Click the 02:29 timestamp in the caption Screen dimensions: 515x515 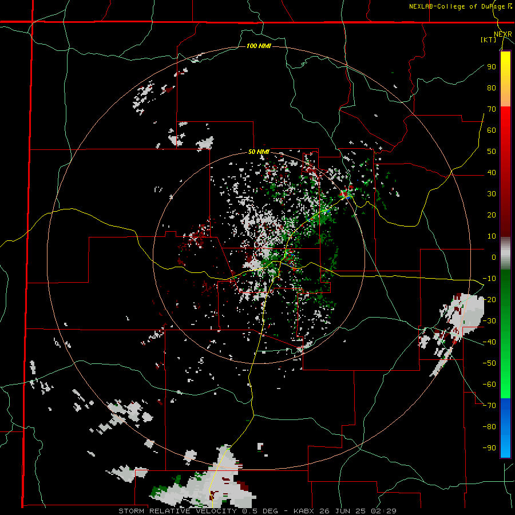coord(383,511)
